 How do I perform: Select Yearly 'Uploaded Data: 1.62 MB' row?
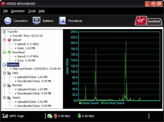pyautogui.click(x=32, y=102)
